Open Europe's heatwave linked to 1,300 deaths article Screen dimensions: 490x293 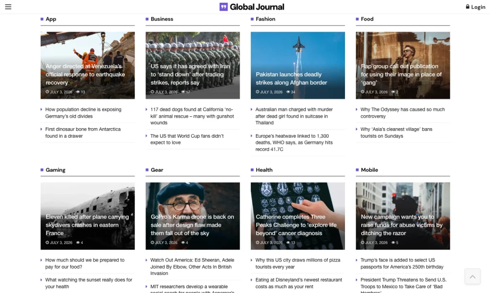(x=294, y=142)
